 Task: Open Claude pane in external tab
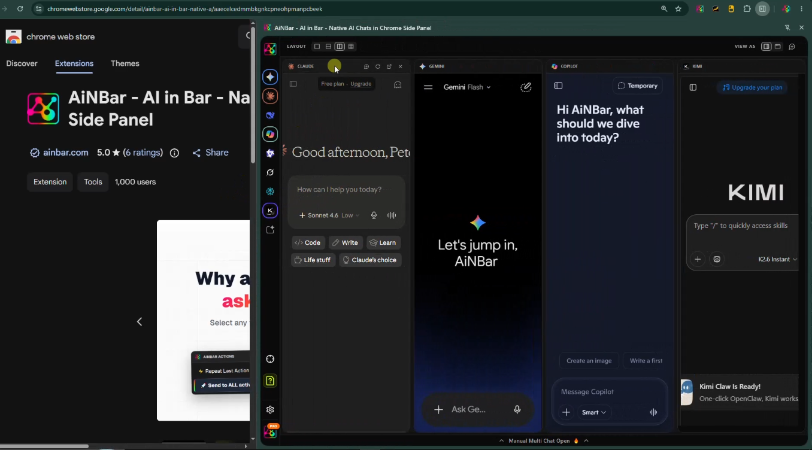pos(389,66)
